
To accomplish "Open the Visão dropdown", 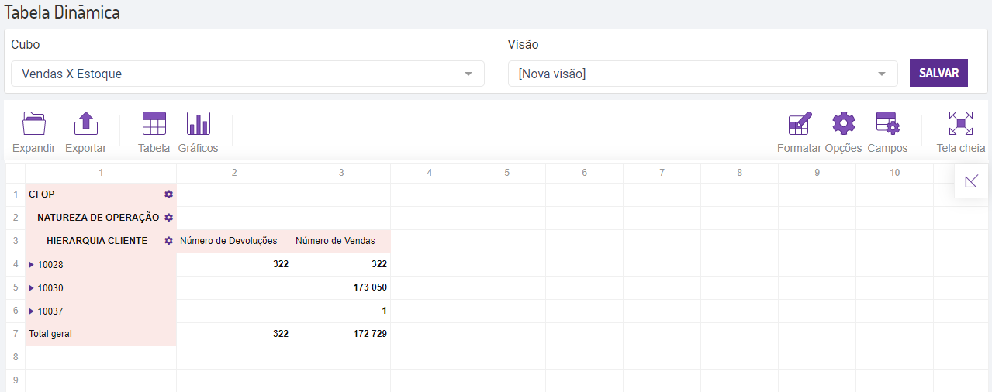I will tap(702, 74).
